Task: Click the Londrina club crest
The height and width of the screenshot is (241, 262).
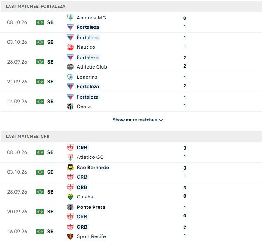Action: [x=70, y=77]
